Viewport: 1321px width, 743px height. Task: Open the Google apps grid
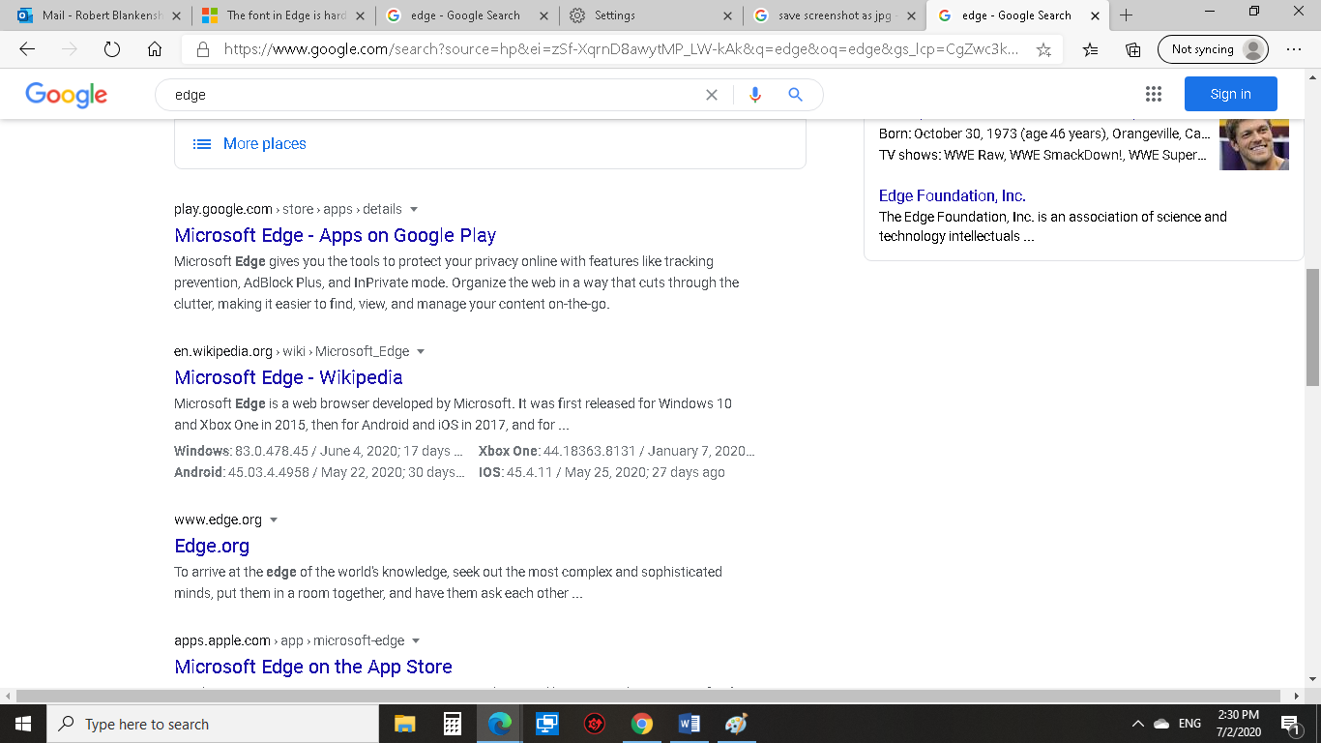(1154, 93)
